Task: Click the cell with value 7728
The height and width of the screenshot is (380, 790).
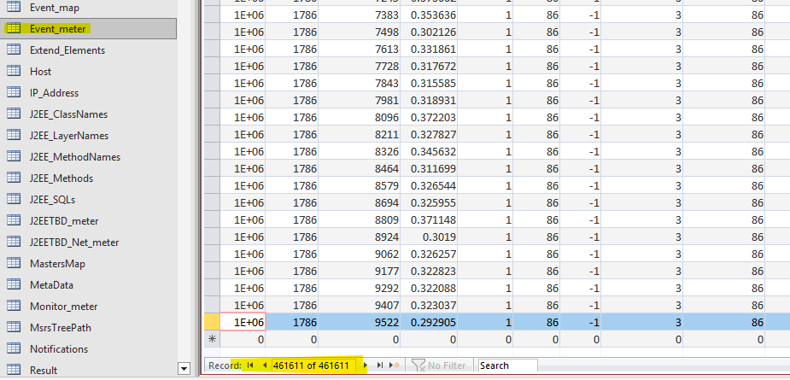Action: (x=360, y=66)
